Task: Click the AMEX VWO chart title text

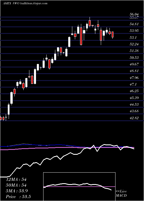Action: coord(25,3)
